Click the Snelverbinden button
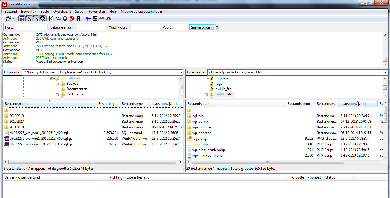The height and width of the screenshot is (198, 390). pos(202,27)
